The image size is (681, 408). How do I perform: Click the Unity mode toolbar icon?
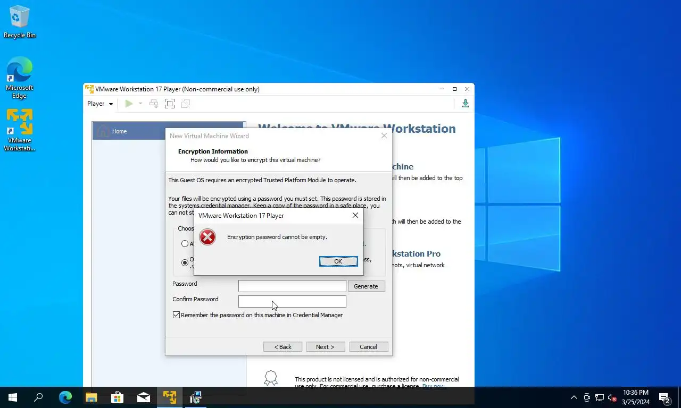pos(186,104)
